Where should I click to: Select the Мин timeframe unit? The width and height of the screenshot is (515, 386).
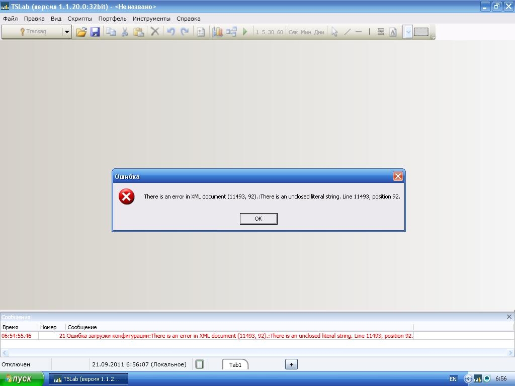306,32
